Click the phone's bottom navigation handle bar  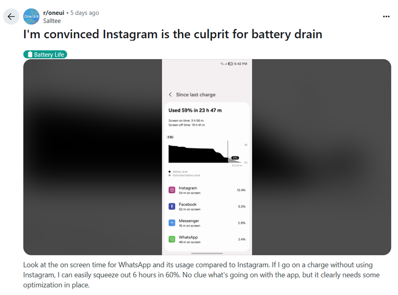207,253
